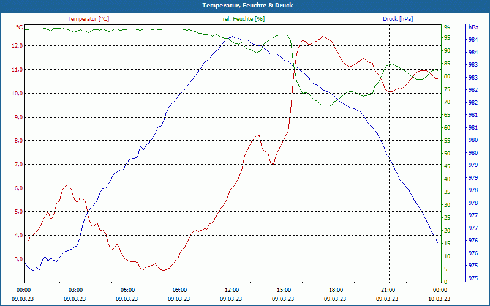This screenshot has height=306, width=490.
Task: Click the '0' humidity axis value
Action: [446, 282]
